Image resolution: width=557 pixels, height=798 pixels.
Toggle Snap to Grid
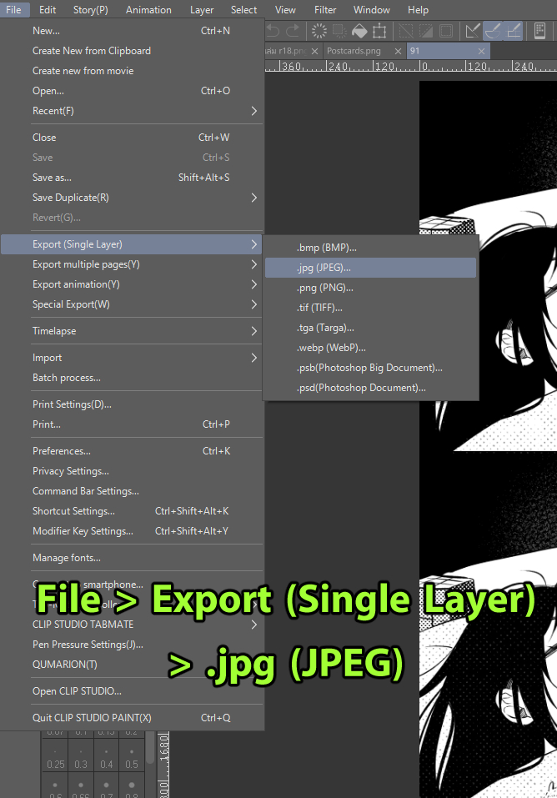point(514,32)
